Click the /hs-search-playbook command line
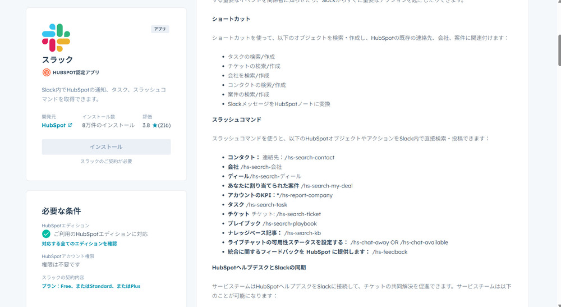This screenshot has width=561, height=307. [272, 223]
